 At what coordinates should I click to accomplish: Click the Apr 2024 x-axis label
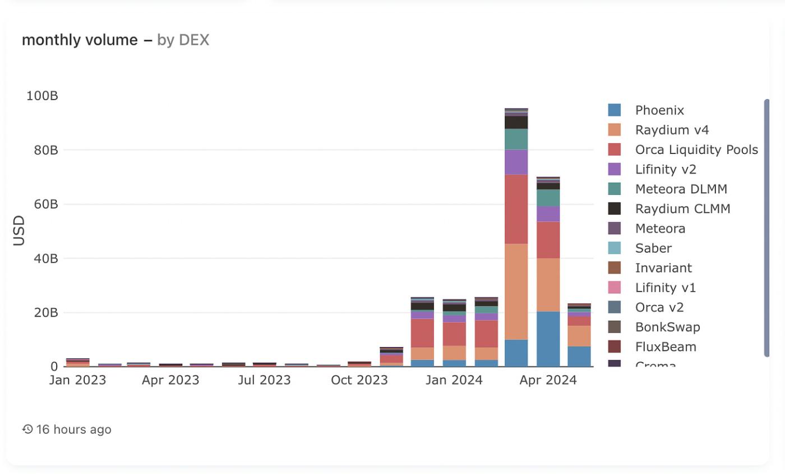tap(548, 380)
